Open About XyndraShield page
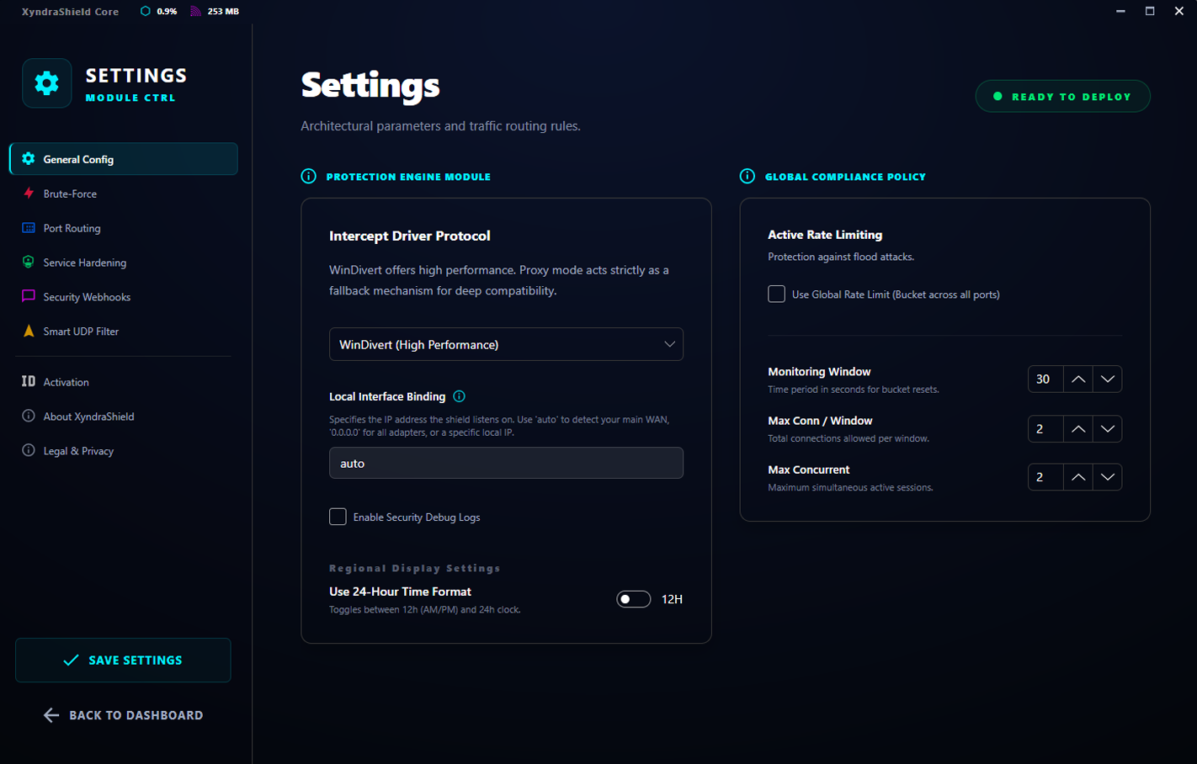Screen dimensions: 1197x764 (x=124, y=416)
